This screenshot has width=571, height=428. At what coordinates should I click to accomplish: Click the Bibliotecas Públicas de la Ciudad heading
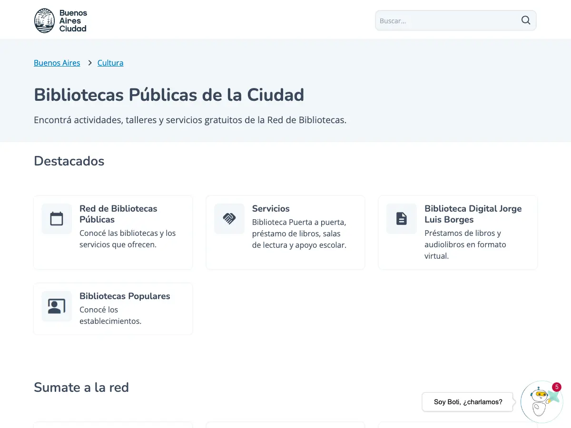(169, 95)
